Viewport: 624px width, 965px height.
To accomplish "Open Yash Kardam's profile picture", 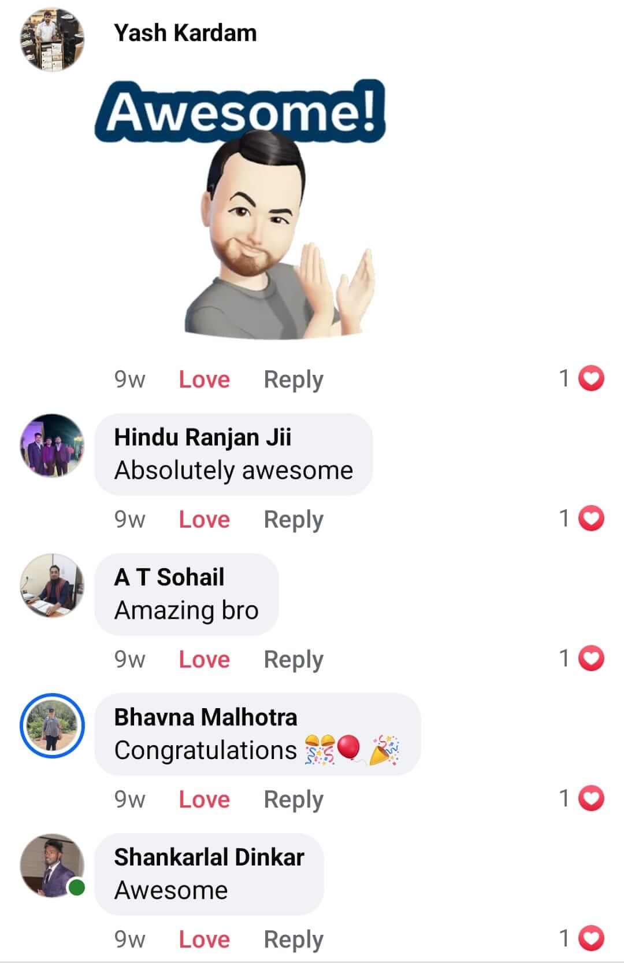I will coord(52,40).
